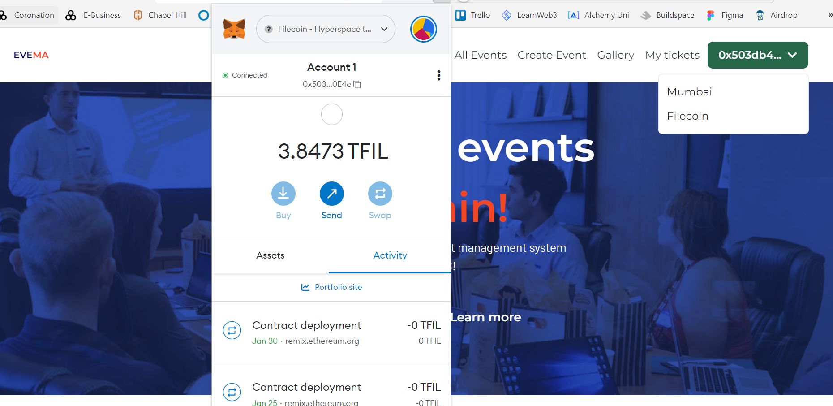The width and height of the screenshot is (833, 406).
Task: Click the Swap icon button
Action: point(380,194)
